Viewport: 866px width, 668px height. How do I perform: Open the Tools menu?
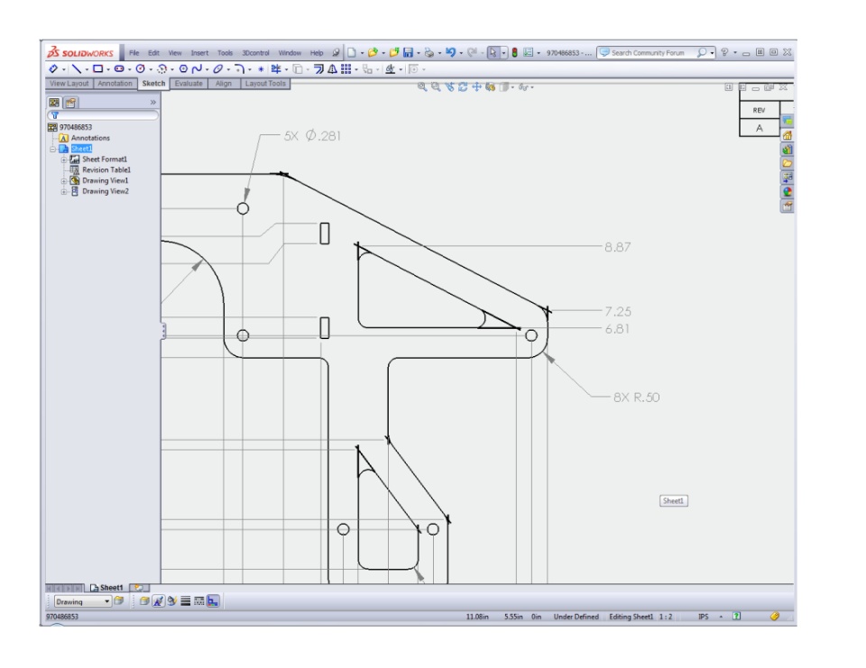point(225,53)
